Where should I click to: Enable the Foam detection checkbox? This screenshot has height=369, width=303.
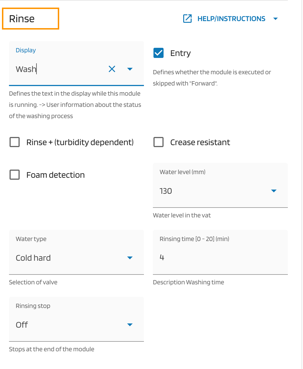click(x=14, y=175)
